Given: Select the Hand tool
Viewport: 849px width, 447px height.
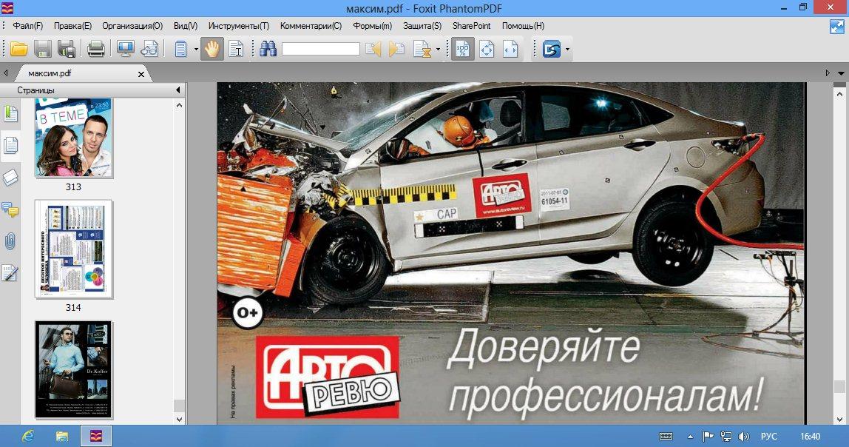Looking at the screenshot, I should [x=212, y=50].
